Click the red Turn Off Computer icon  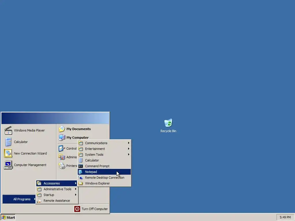(x=77, y=209)
